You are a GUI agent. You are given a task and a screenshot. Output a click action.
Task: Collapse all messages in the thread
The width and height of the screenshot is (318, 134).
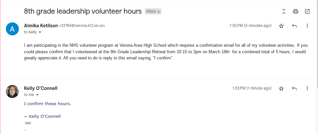click(284, 11)
